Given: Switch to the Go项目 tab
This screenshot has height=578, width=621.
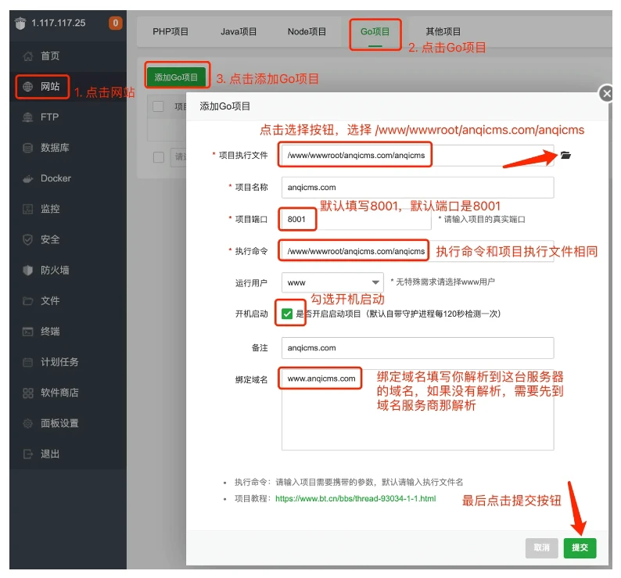Looking at the screenshot, I should (375, 32).
